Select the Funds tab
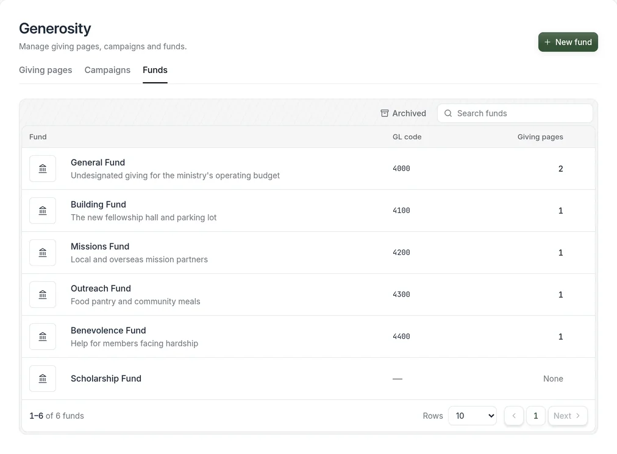This screenshot has height=454, width=617. (155, 70)
